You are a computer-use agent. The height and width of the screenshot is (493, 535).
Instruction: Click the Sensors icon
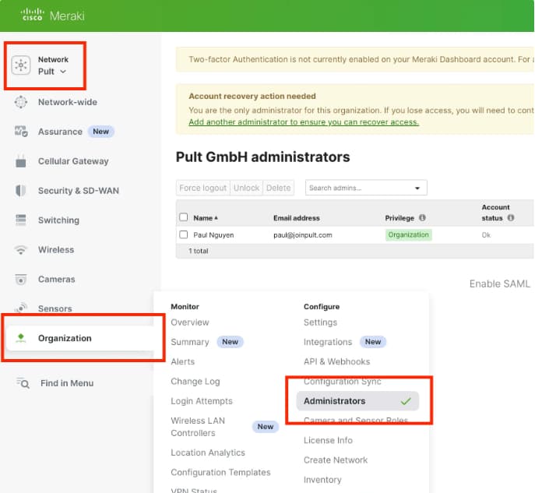tap(21, 308)
